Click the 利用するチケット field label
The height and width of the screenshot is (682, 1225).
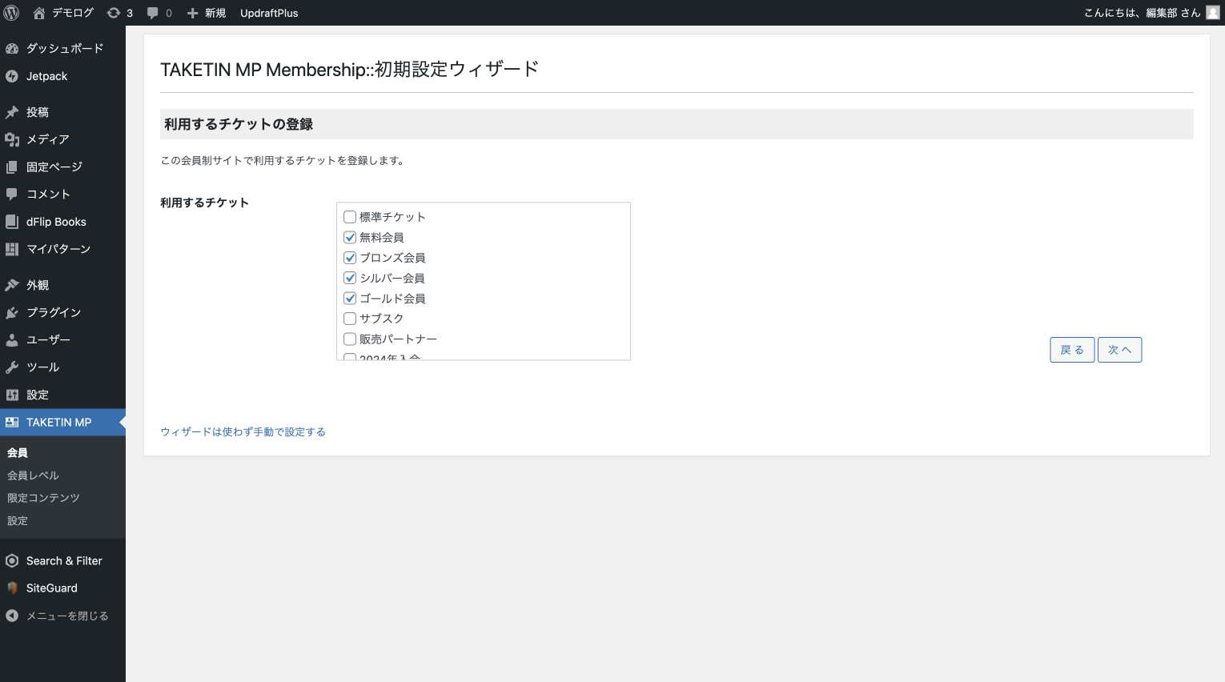pyautogui.click(x=204, y=203)
